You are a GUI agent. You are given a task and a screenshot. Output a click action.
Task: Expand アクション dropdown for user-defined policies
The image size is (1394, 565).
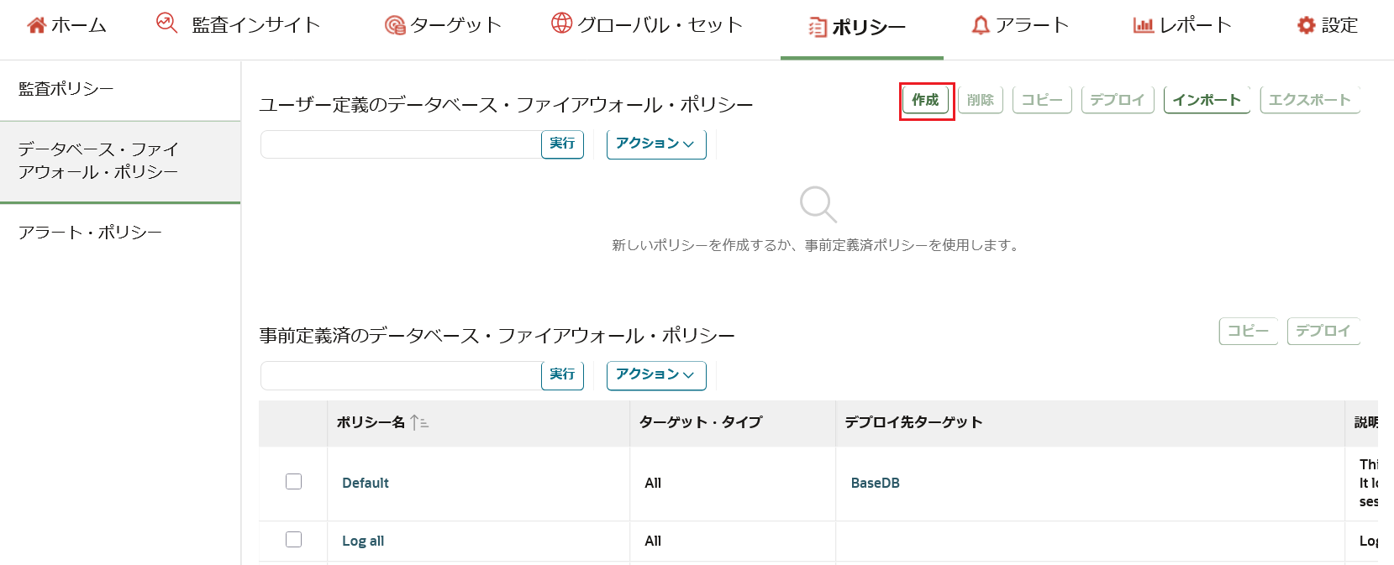tap(656, 144)
